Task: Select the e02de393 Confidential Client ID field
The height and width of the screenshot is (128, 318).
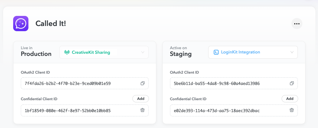Action: 234,110
